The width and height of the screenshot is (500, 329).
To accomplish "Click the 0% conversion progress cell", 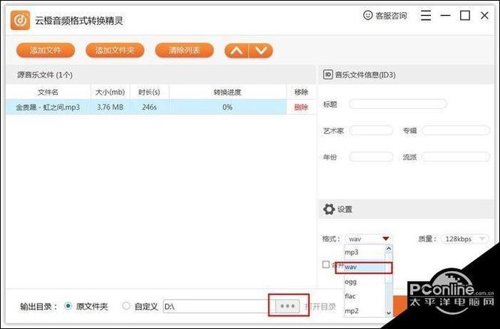I will [227, 107].
